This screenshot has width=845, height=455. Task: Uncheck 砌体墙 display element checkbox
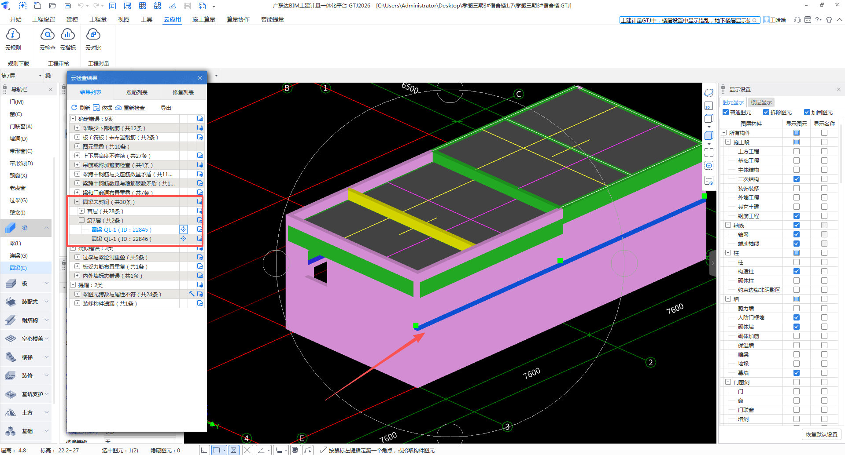coord(796,327)
